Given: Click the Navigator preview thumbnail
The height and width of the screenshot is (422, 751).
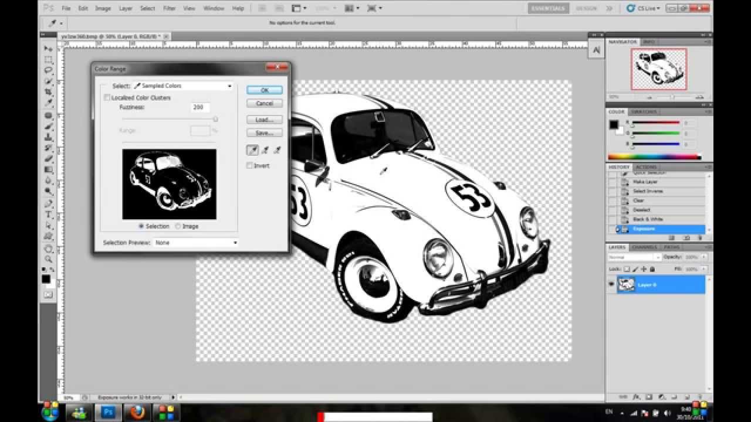Looking at the screenshot, I should point(659,69).
